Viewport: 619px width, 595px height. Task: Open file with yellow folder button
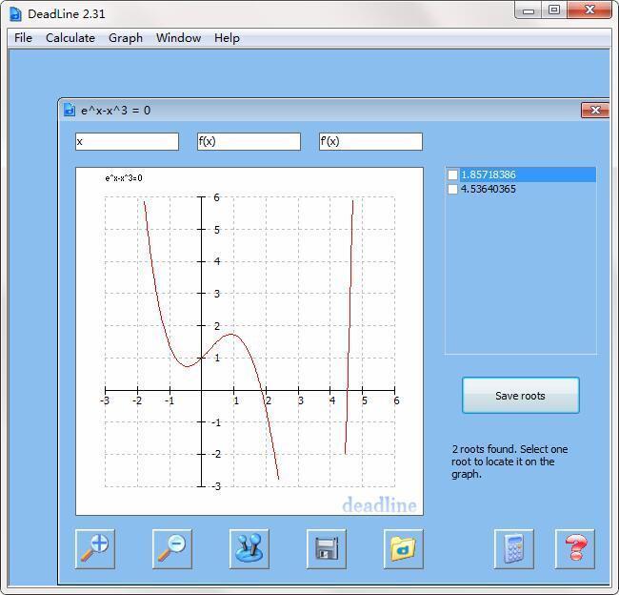coord(404,548)
